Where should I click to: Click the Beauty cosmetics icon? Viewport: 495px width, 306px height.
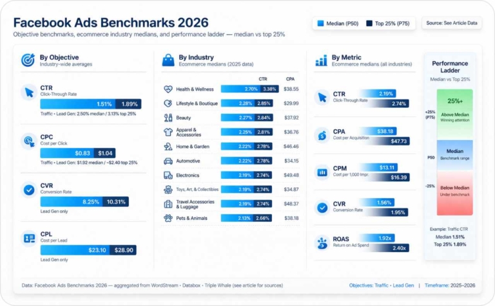point(168,118)
